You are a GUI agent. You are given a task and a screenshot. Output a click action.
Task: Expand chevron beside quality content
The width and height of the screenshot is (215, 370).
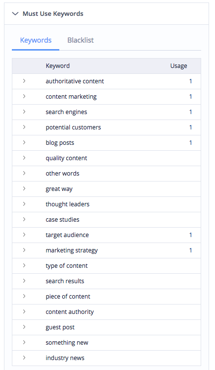click(x=24, y=158)
